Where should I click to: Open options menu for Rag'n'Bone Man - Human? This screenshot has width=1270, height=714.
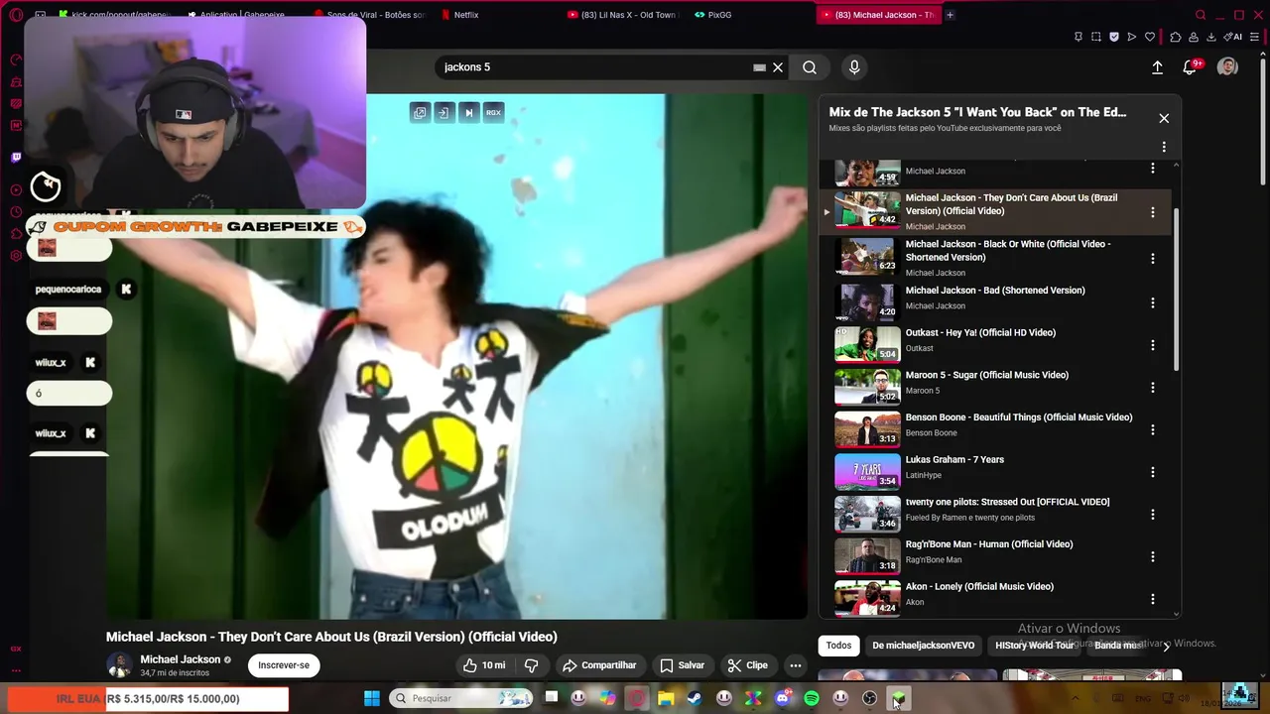[1152, 557]
